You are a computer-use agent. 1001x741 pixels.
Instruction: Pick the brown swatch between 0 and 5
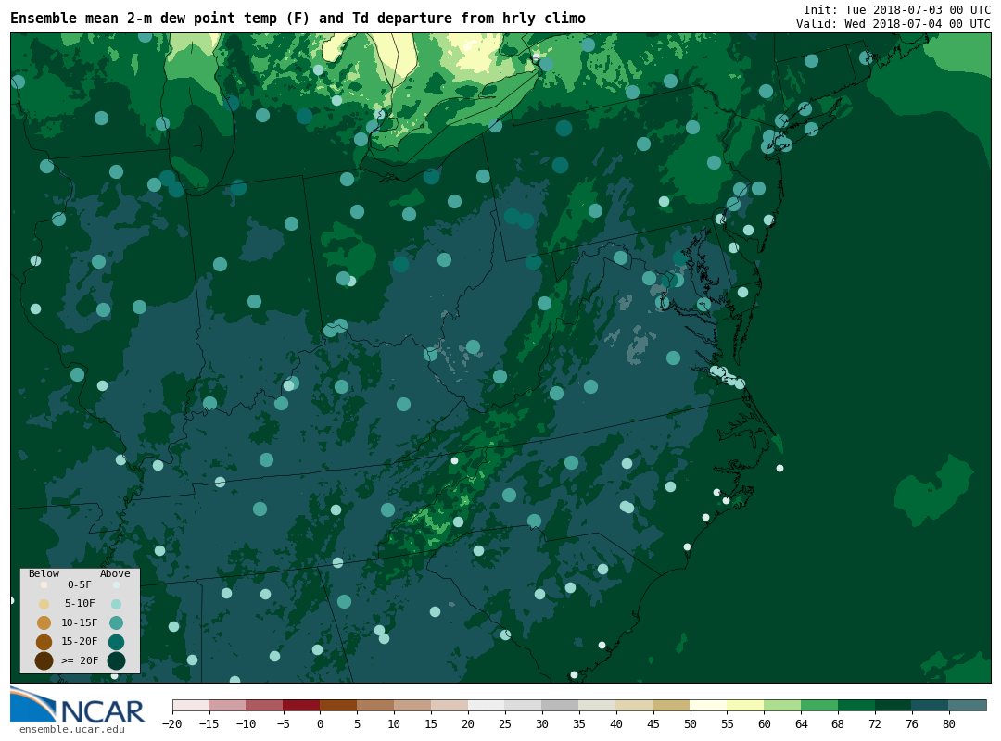click(x=338, y=705)
